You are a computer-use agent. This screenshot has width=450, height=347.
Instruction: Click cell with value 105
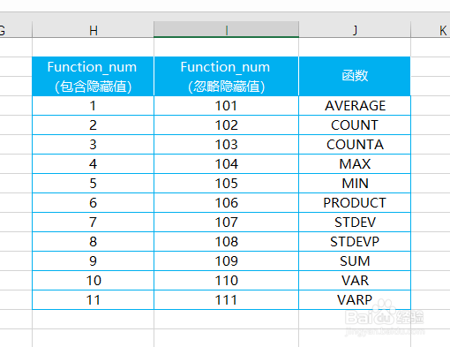pos(226,184)
